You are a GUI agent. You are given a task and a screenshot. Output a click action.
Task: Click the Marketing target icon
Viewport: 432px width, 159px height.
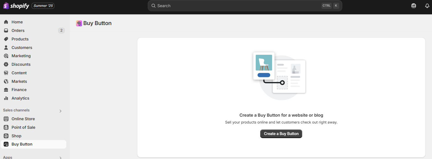(x=6, y=56)
